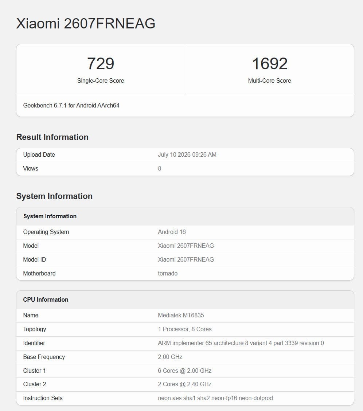Viewport: 363px width, 411px height.
Task: Click the Multi-Core Score label
Action: pos(269,81)
